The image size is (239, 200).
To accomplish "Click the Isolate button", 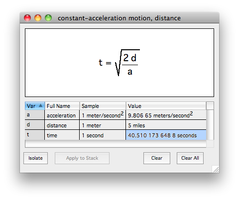I will tap(35, 158).
